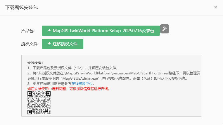The image size is (223, 125).
Task: Click the top-left finder pattern of the QR code
Action: (x=30, y=94)
